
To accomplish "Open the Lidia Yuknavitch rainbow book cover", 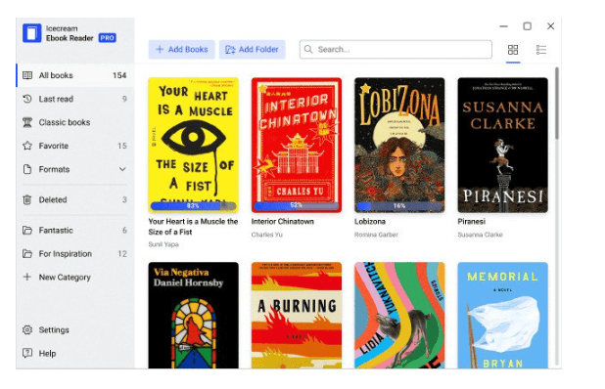I will click(x=399, y=315).
